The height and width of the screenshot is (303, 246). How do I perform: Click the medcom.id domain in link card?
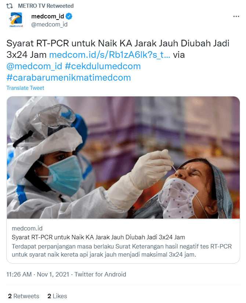[x=27, y=228]
